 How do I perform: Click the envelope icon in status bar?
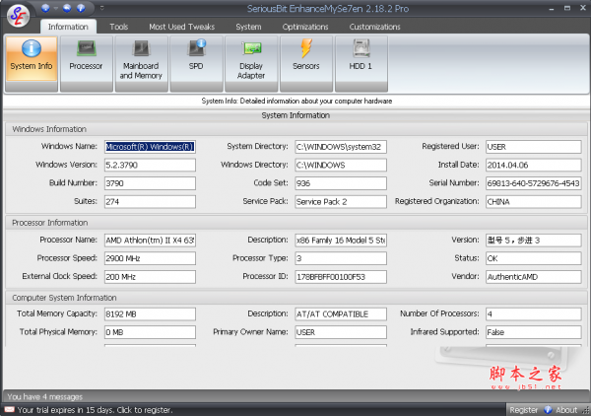pos(10,409)
